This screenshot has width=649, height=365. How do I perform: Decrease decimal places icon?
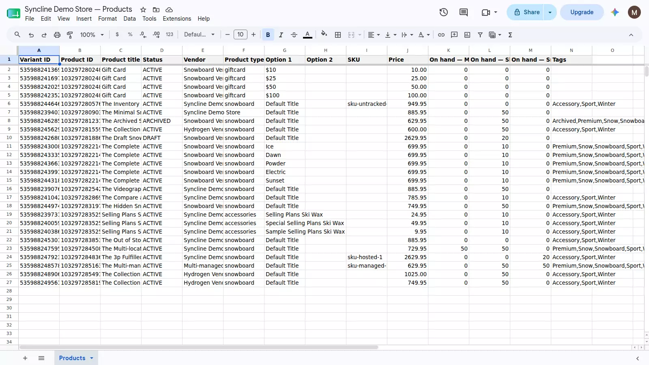click(x=143, y=35)
